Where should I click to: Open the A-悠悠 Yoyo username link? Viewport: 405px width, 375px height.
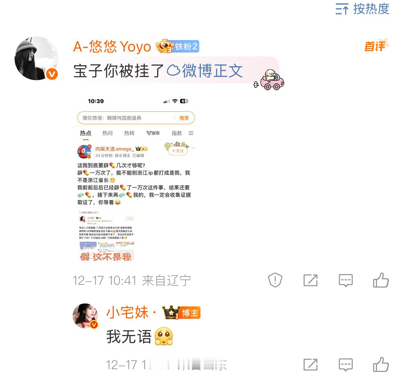(112, 47)
